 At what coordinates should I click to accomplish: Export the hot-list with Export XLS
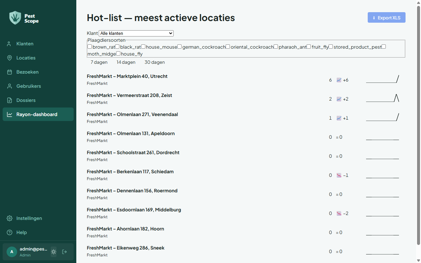(386, 18)
